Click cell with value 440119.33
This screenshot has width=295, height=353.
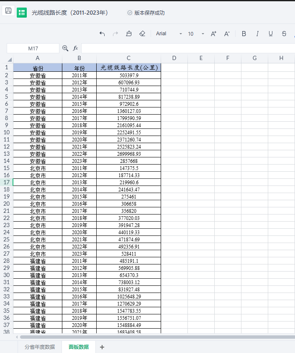(128, 233)
